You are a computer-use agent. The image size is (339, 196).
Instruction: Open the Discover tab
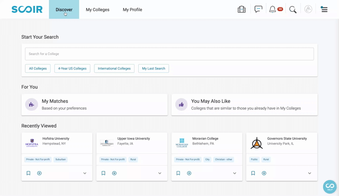tap(64, 10)
